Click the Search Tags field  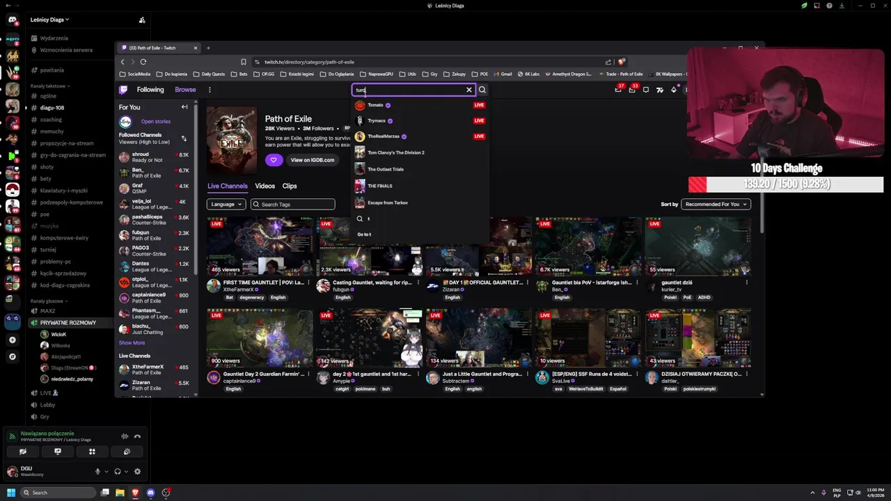coord(293,205)
